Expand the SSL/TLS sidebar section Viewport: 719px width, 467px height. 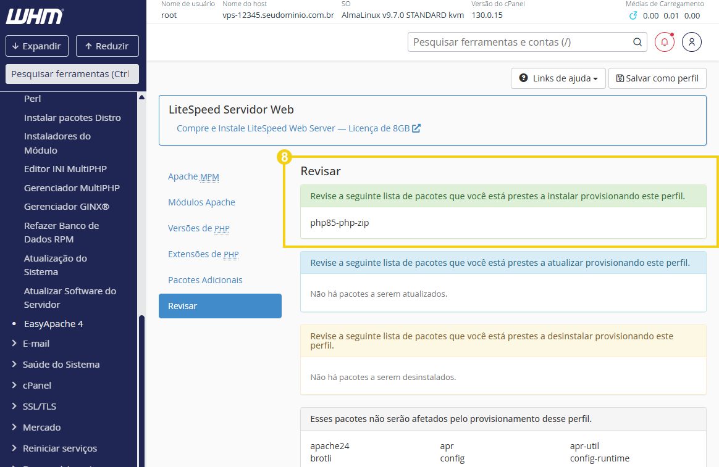[x=40, y=406]
